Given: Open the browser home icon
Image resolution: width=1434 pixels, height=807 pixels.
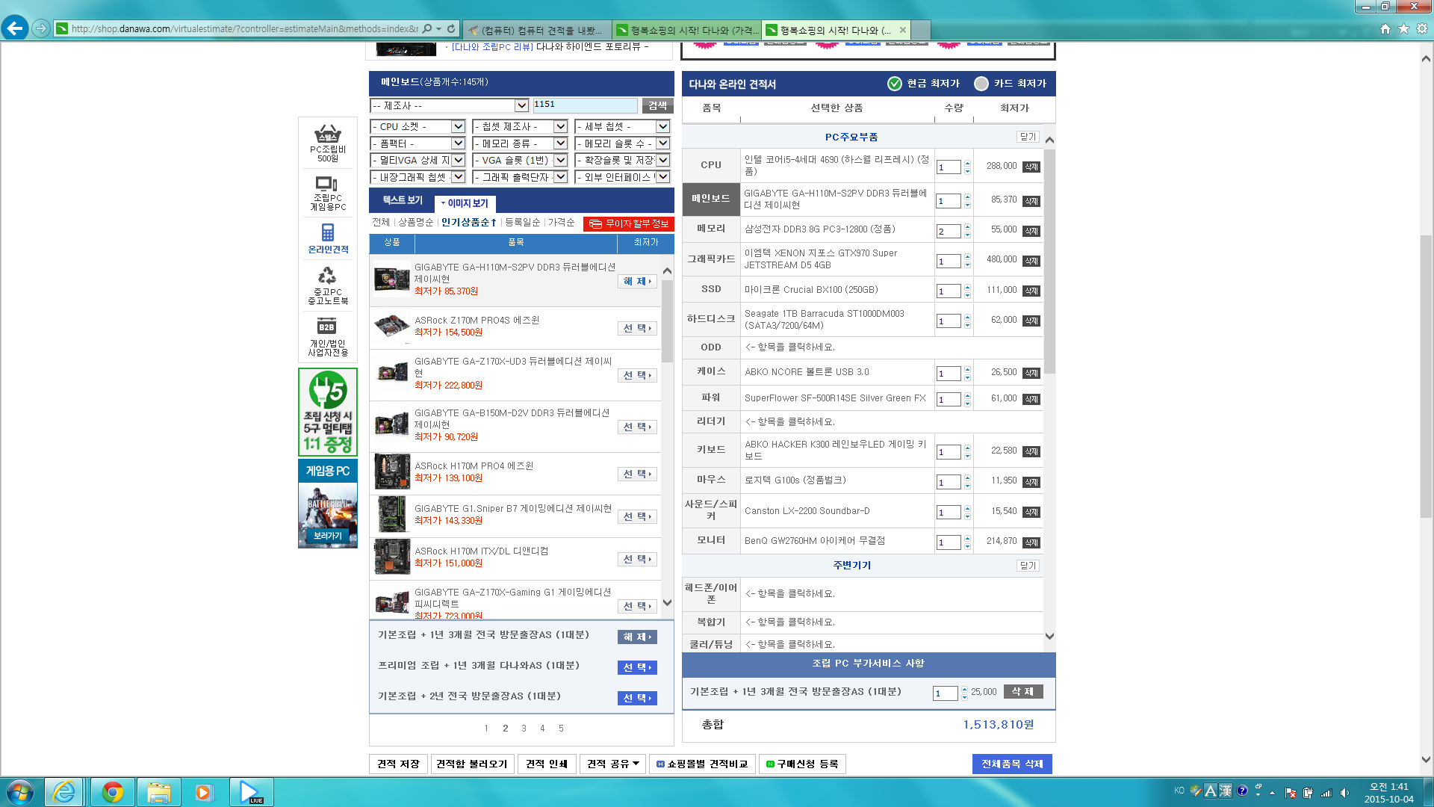Looking at the screenshot, I should (1385, 29).
